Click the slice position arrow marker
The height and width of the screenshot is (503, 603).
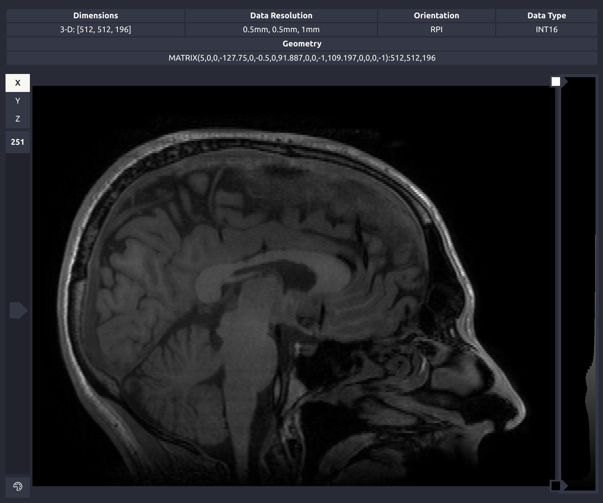pyautogui.click(x=18, y=310)
